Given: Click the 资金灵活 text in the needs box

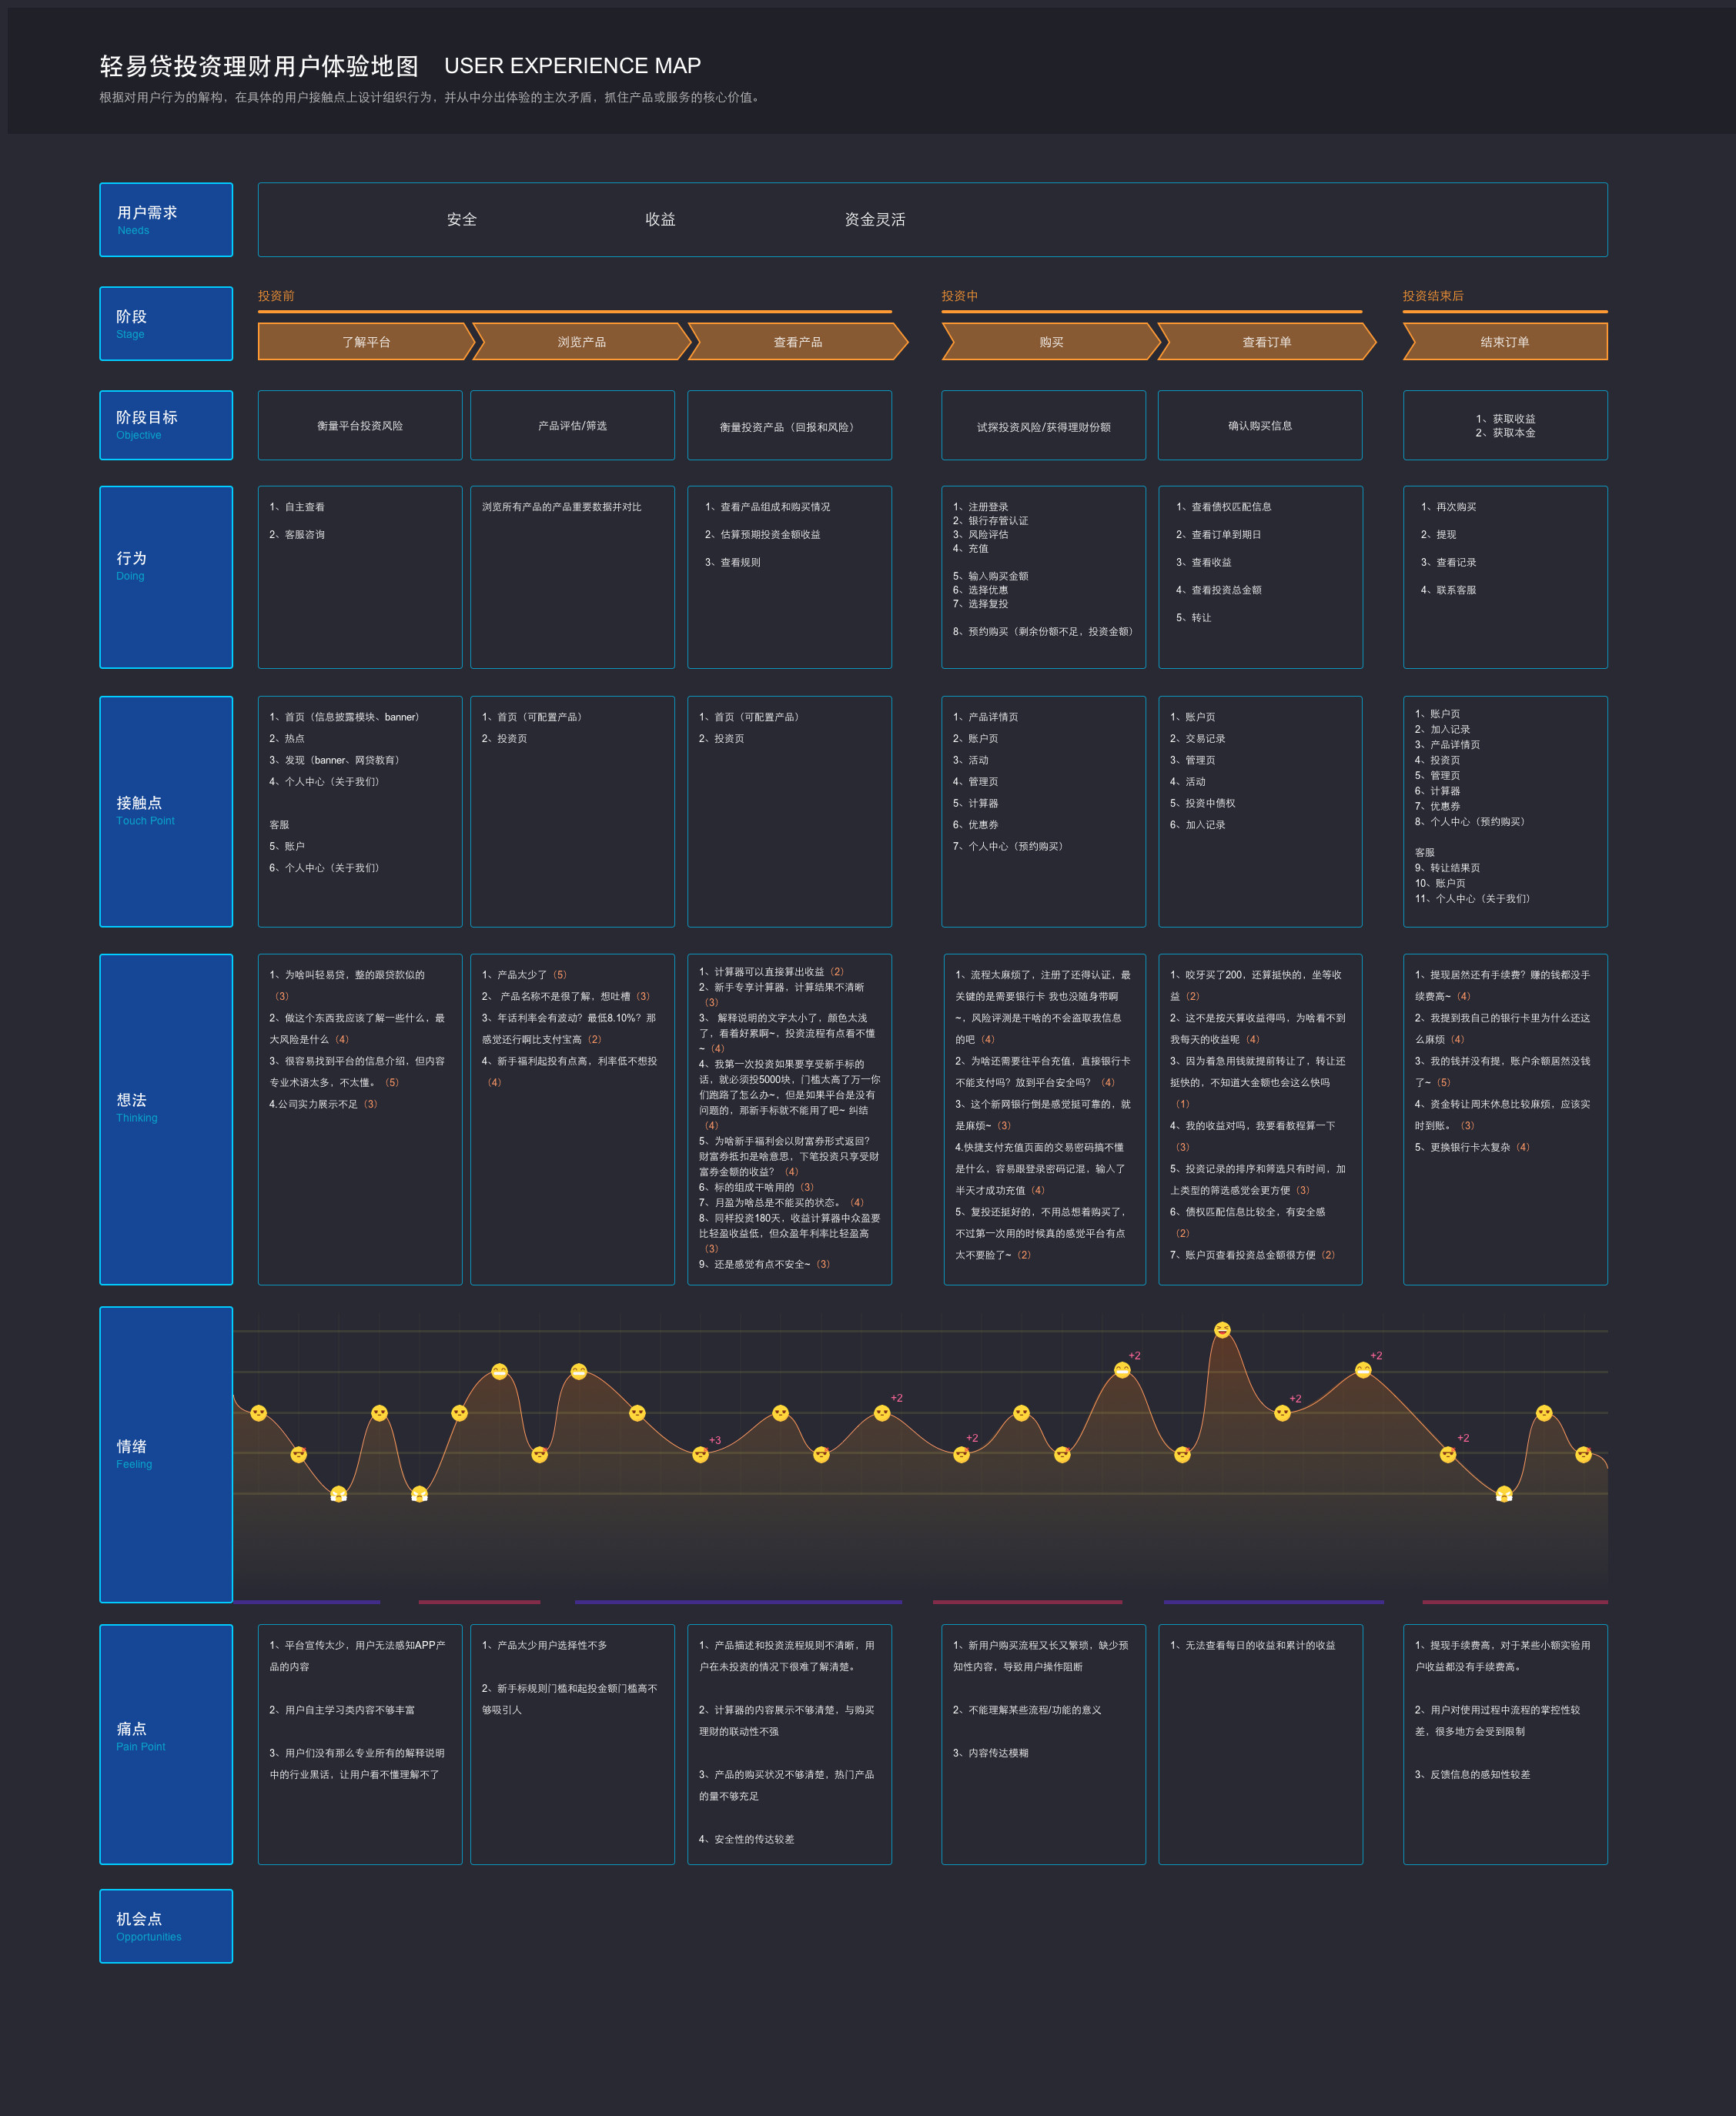Looking at the screenshot, I should click(874, 220).
